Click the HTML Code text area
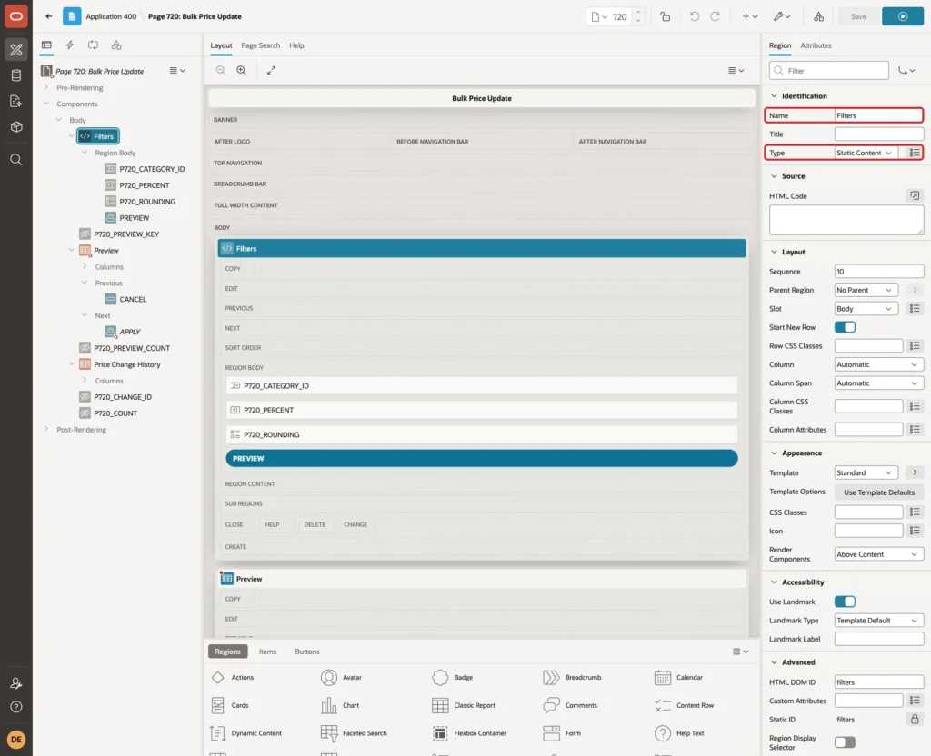The height and width of the screenshot is (756, 931). tap(846, 220)
